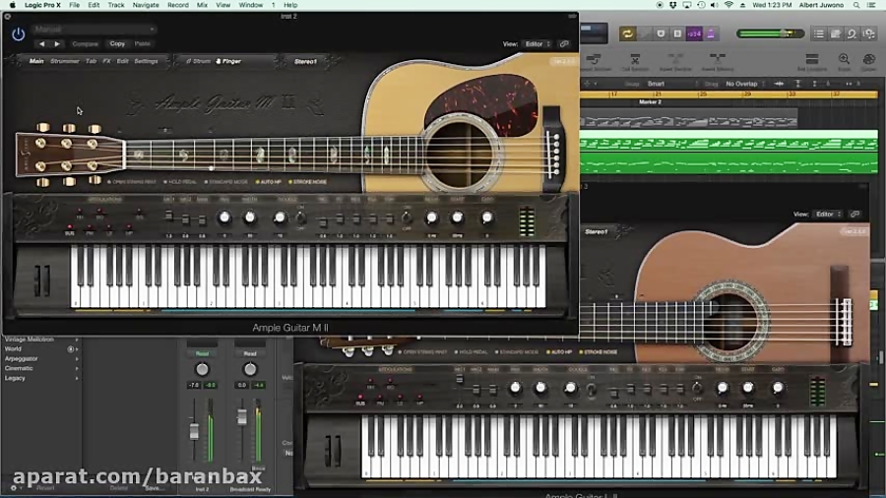The height and width of the screenshot is (498, 886).
Task: Adjust the Gain knob in Ample Guitar M
Action: 487,218
